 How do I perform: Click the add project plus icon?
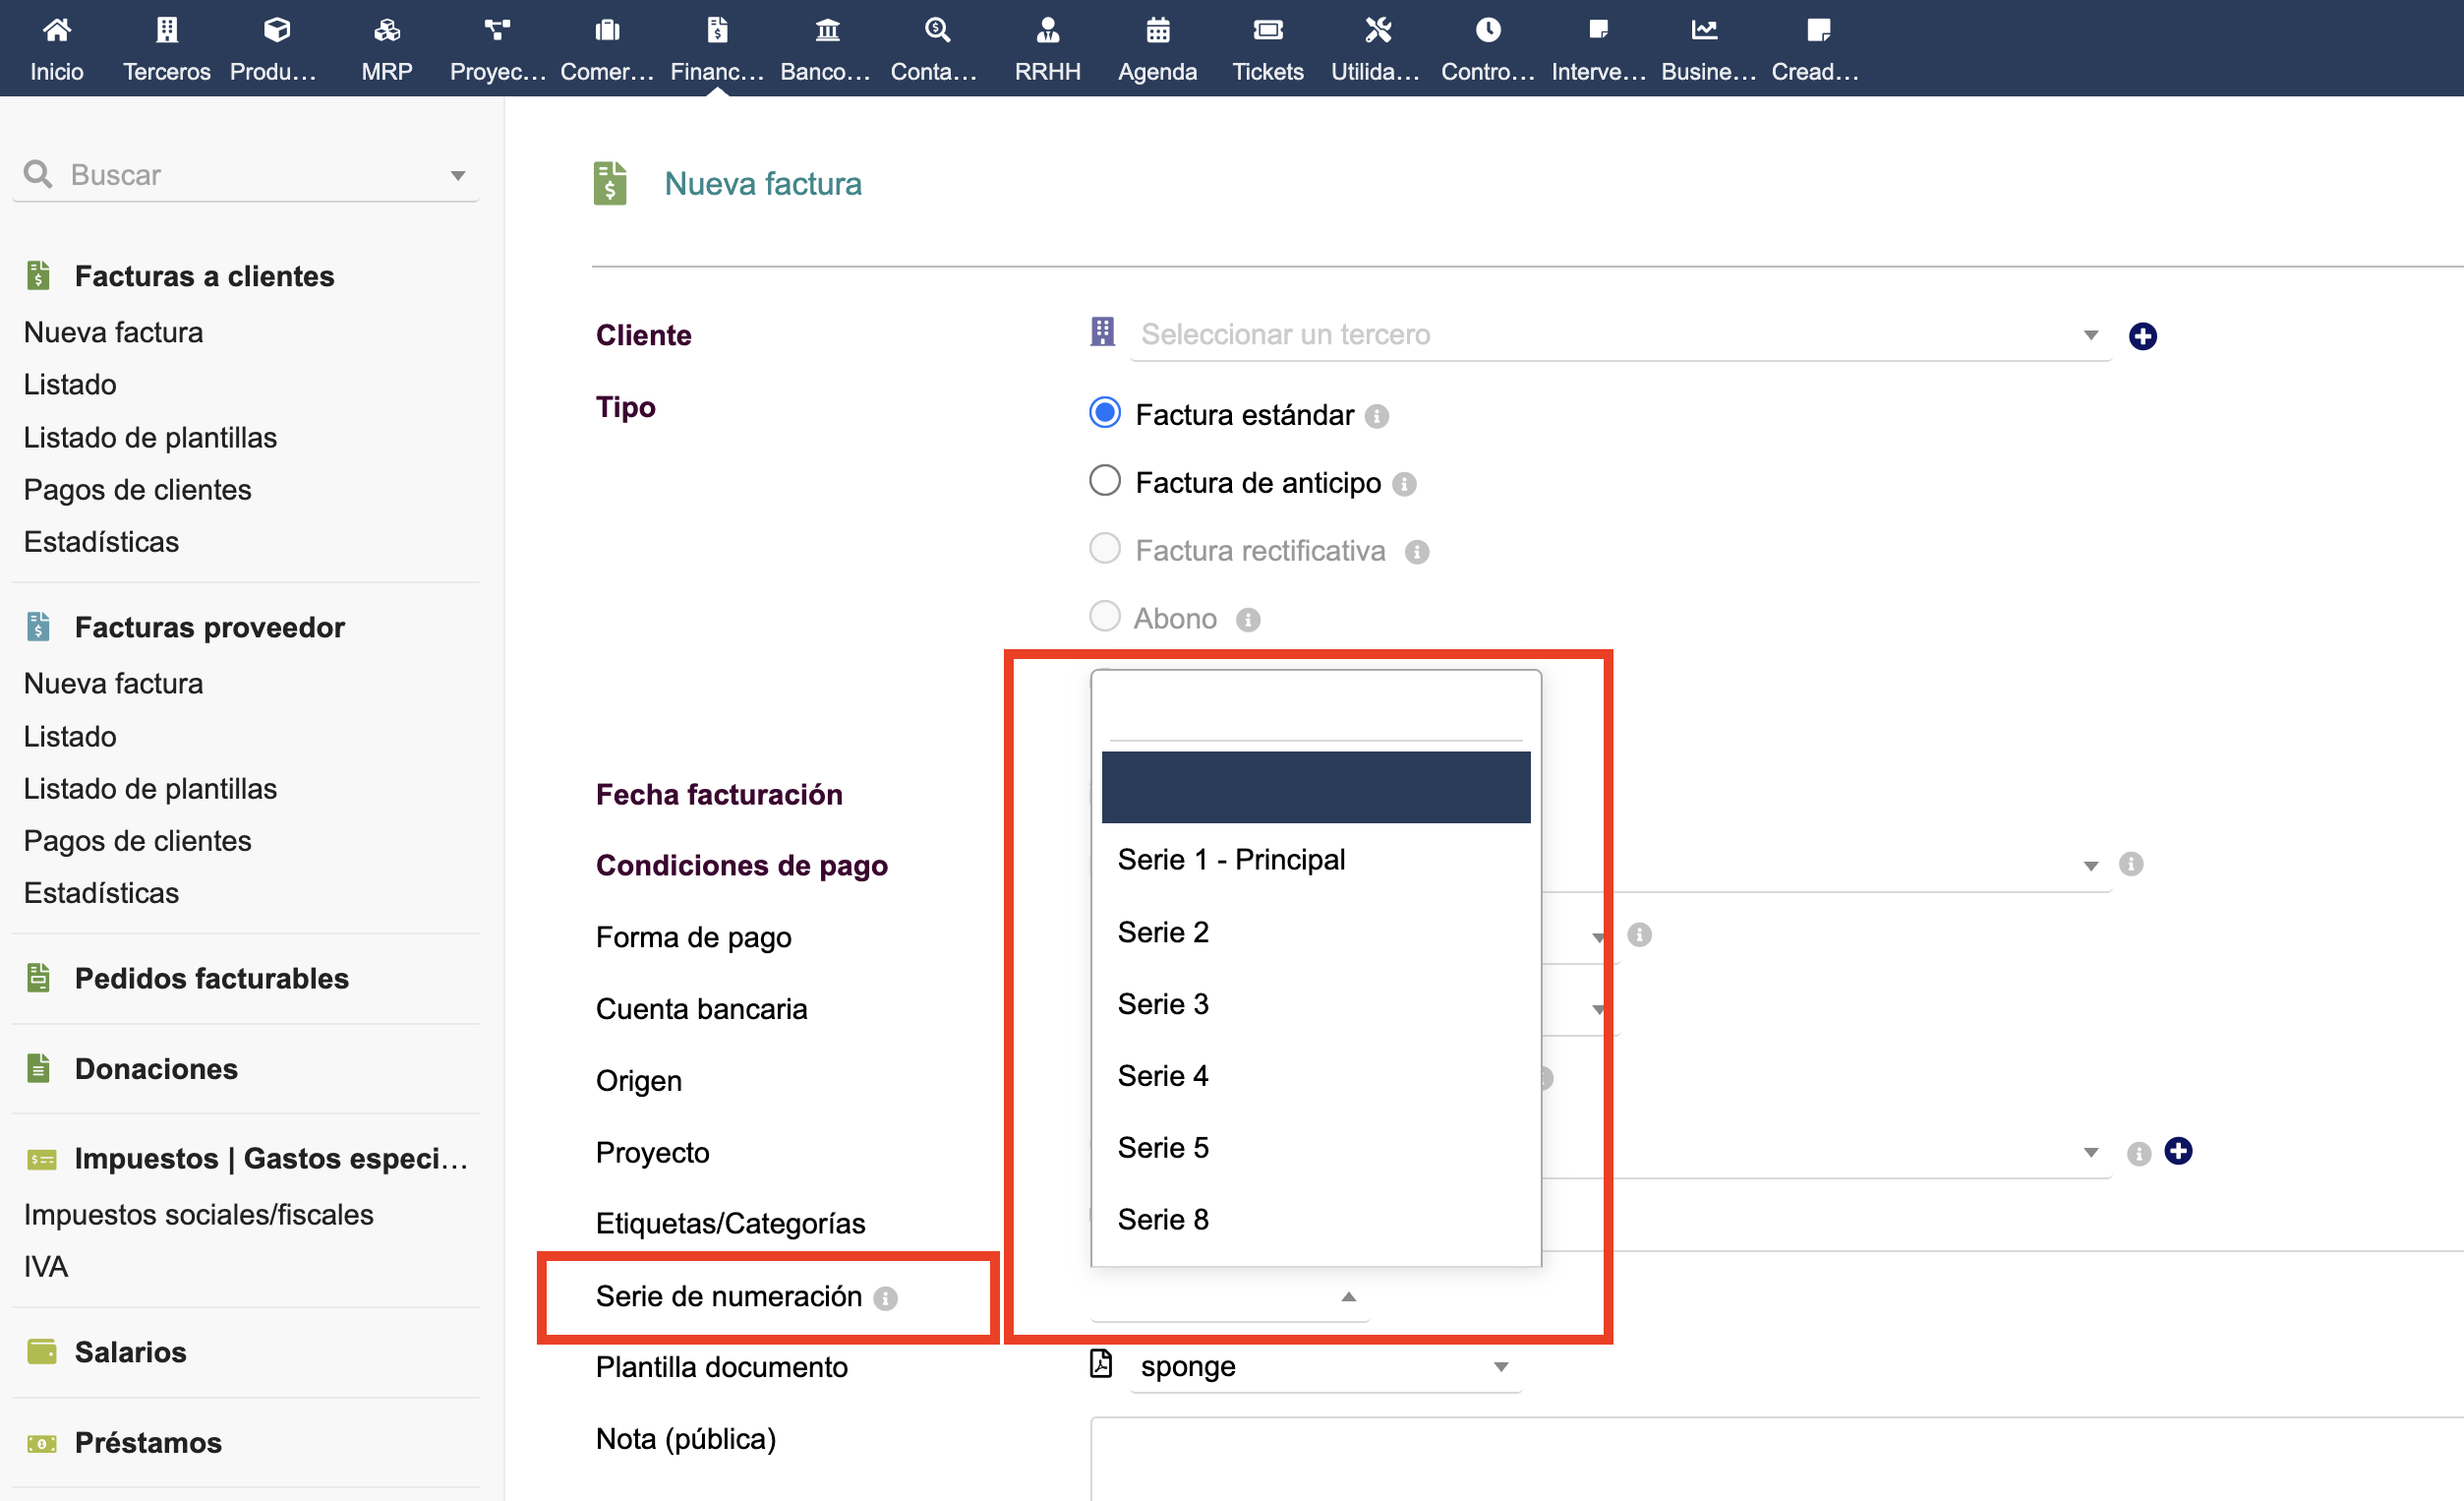click(2177, 1152)
